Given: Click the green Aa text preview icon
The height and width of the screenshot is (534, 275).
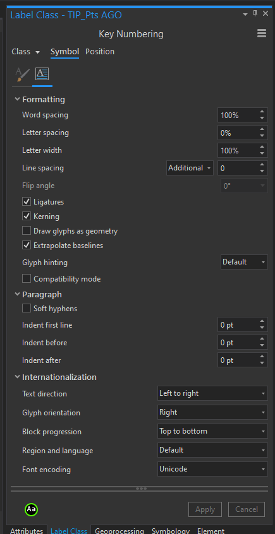Looking at the screenshot, I should click(x=31, y=509).
